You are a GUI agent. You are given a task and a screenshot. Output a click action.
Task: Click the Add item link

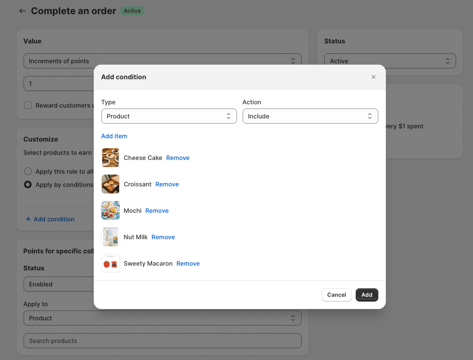point(114,136)
